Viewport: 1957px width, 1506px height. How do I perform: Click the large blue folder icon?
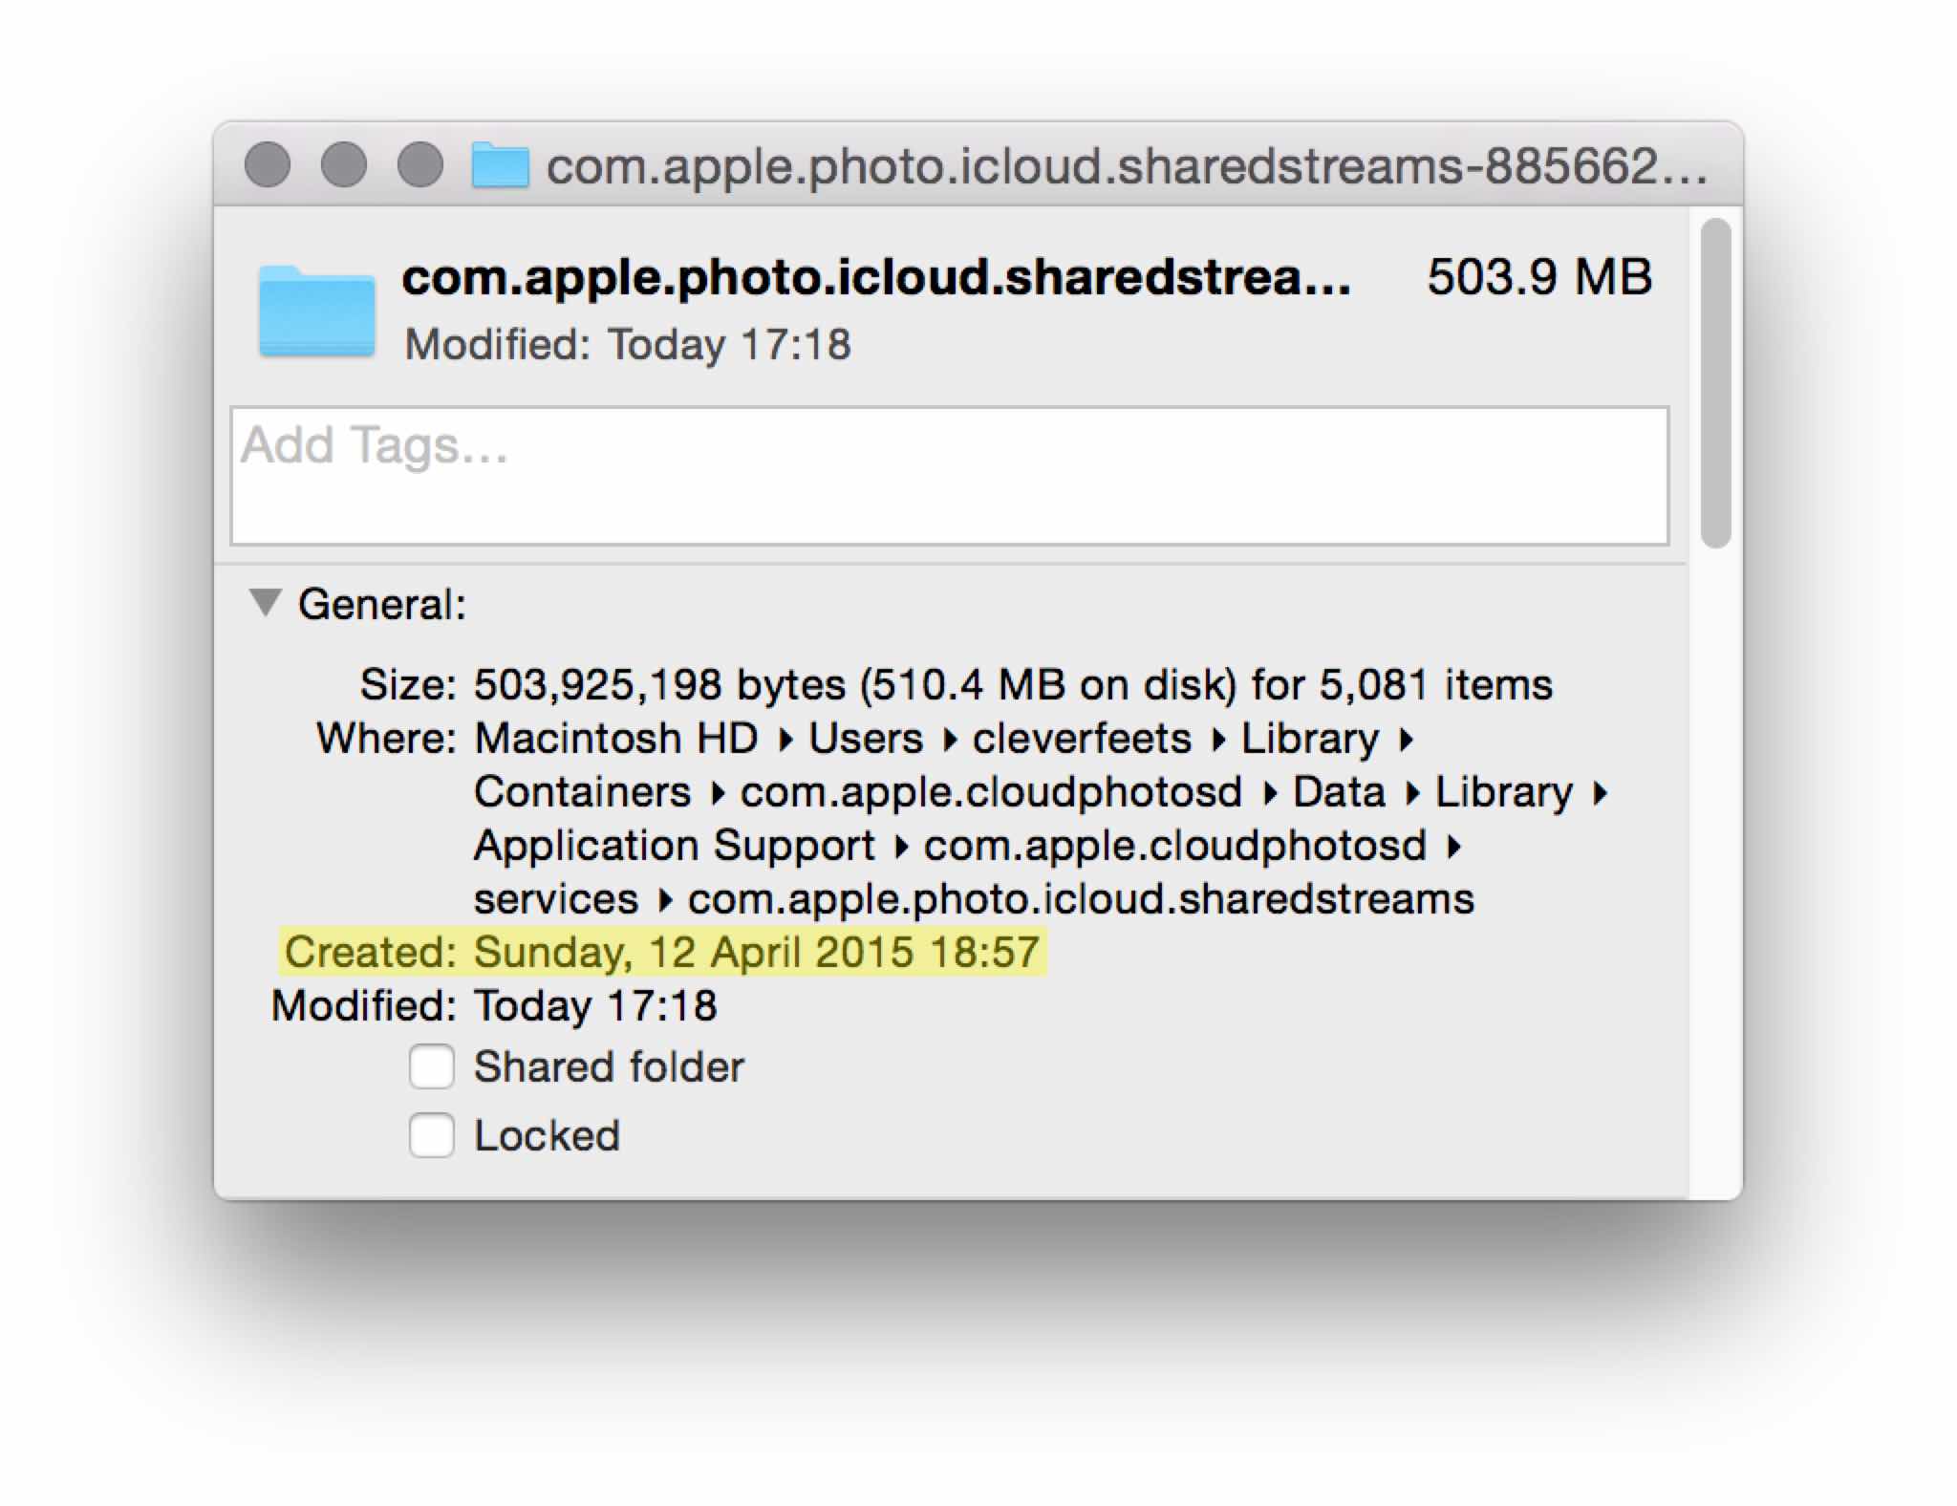(316, 312)
